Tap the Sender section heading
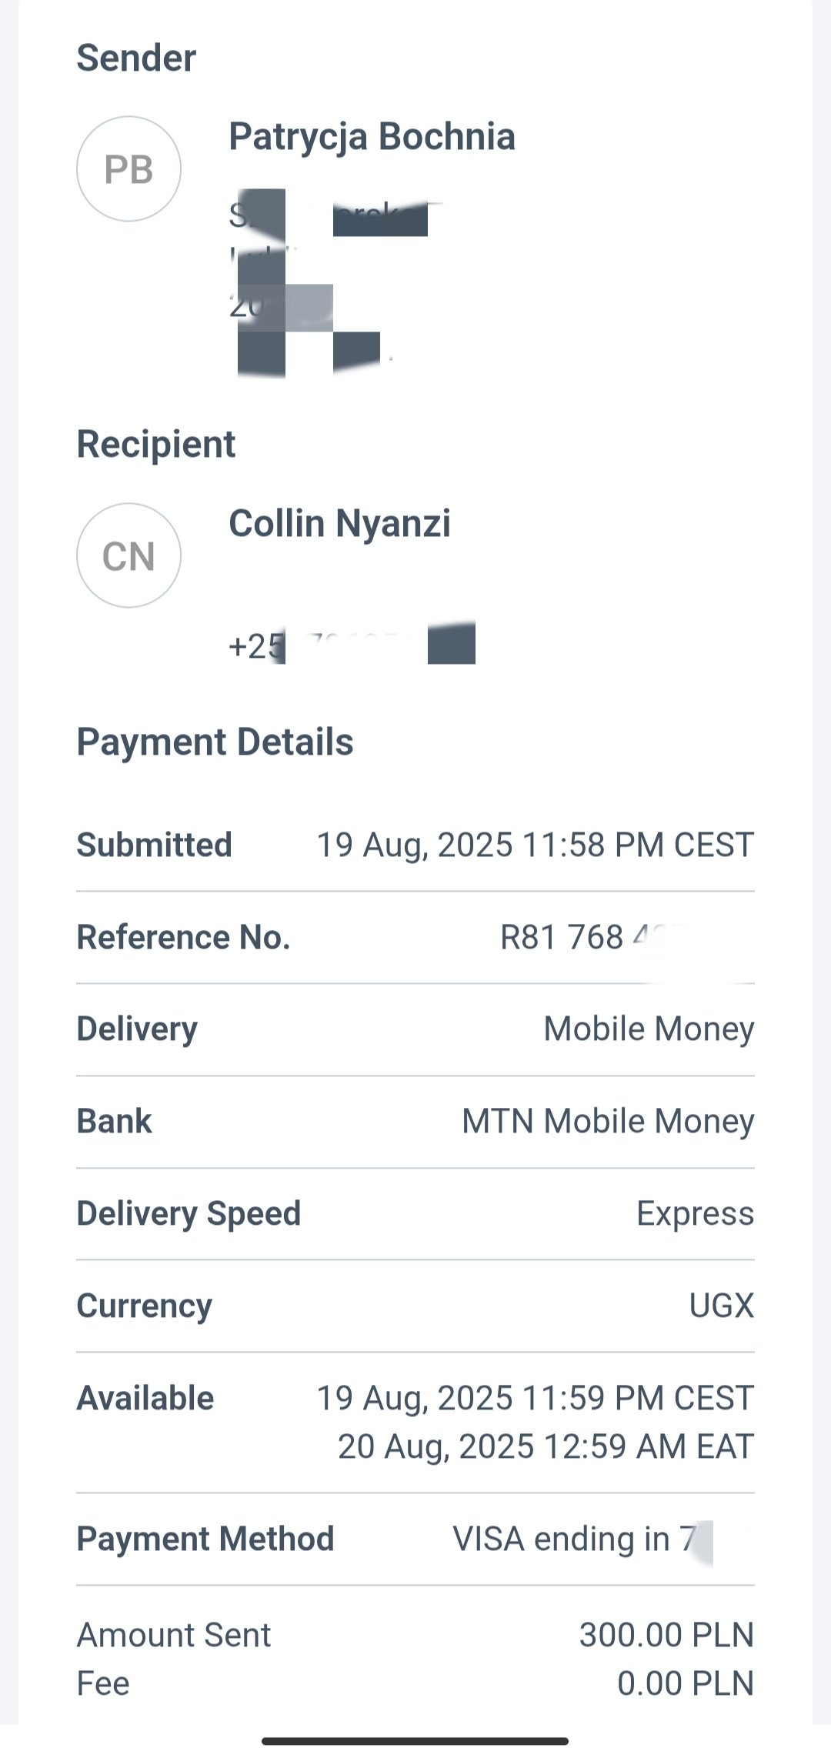Image resolution: width=831 pixels, height=1758 pixels. point(136,58)
